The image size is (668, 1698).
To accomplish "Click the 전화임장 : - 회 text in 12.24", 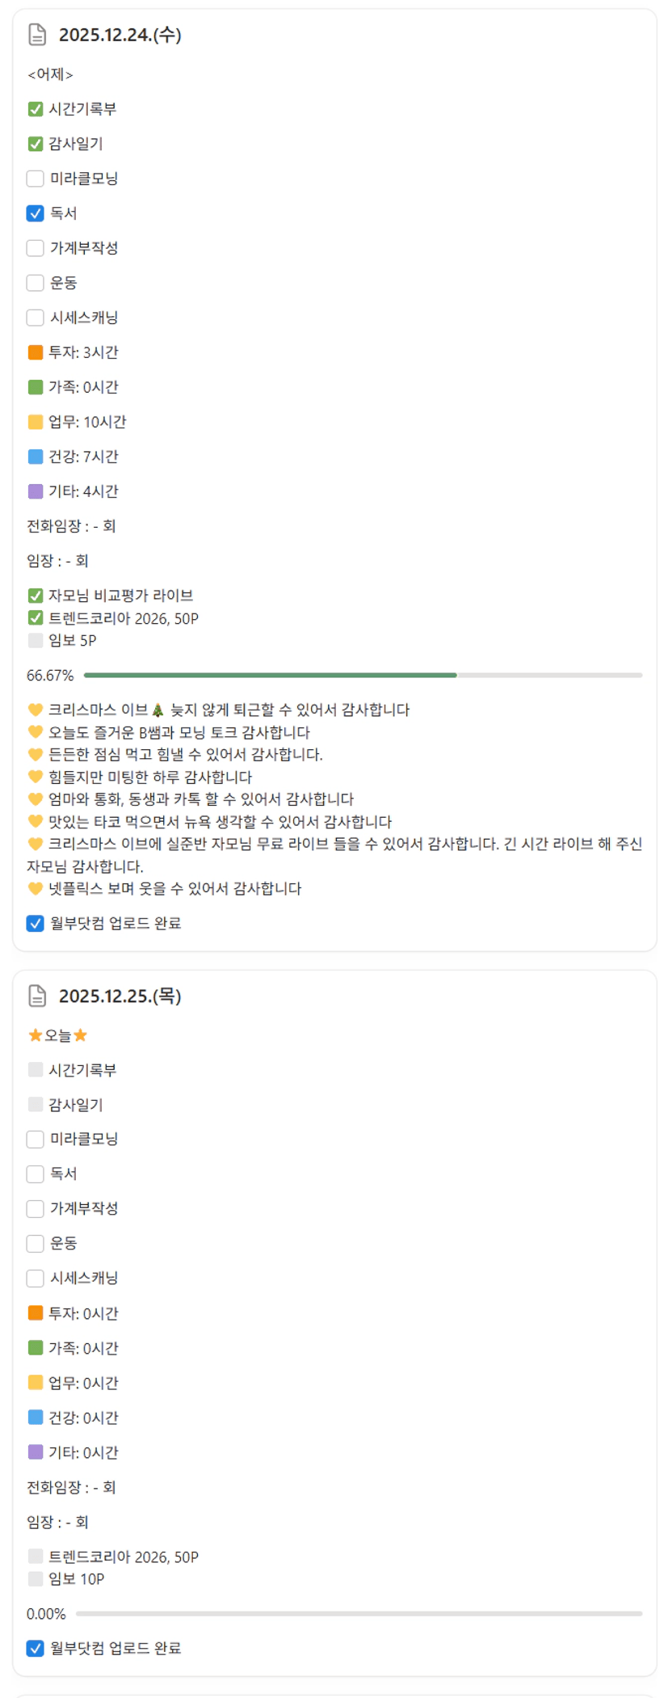I will click(71, 526).
